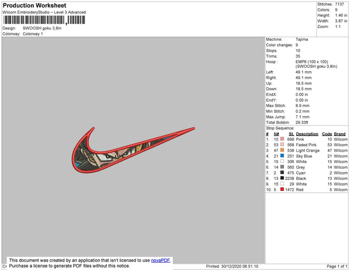Click the Page 1 of 1 footer text
The image size is (350, 271).
337,266
